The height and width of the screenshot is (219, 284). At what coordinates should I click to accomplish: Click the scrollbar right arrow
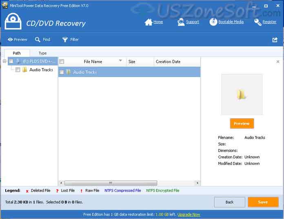197,183
